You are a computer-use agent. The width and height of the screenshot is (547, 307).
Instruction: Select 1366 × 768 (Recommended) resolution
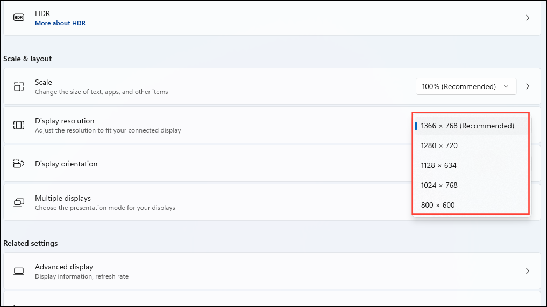tap(467, 126)
